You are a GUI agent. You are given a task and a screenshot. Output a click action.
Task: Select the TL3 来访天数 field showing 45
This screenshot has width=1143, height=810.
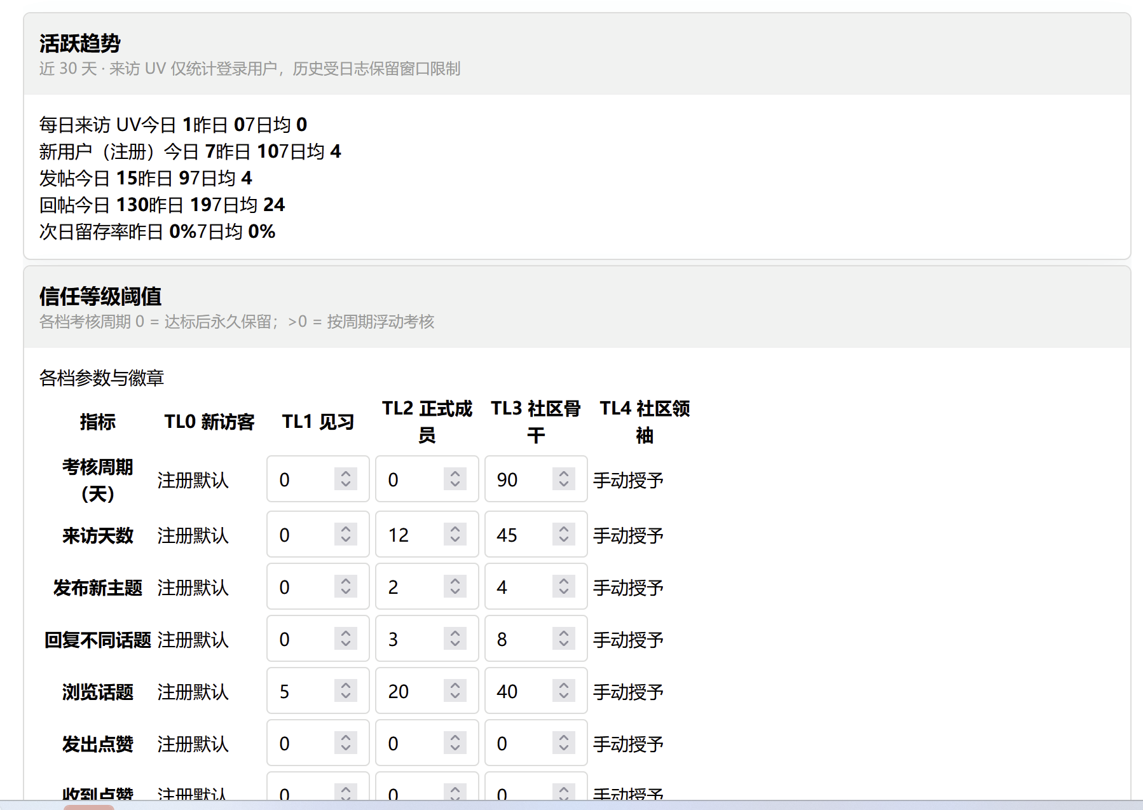point(536,534)
